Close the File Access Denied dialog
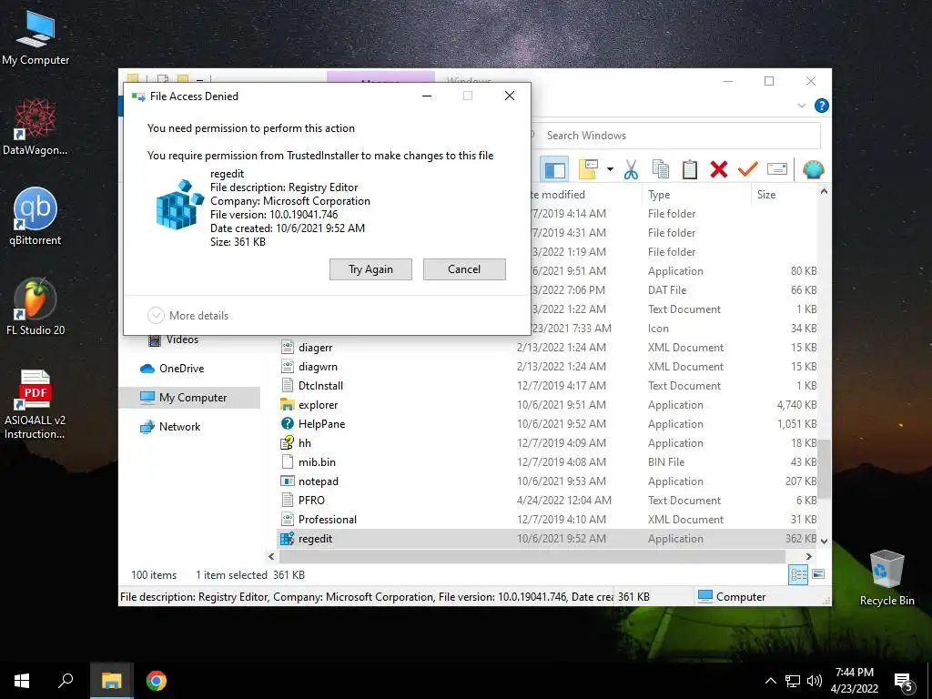 tap(510, 96)
